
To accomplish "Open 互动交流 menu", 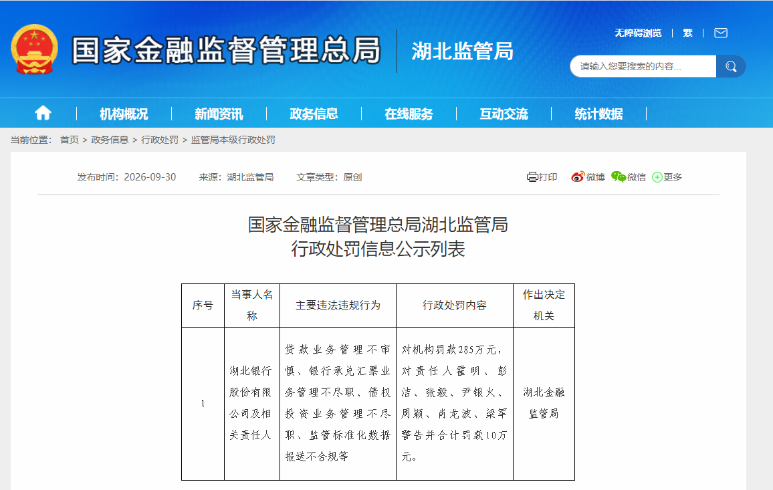I will point(504,114).
